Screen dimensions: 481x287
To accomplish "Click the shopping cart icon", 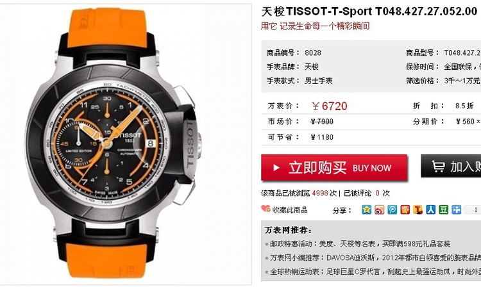I will point(438,166).
